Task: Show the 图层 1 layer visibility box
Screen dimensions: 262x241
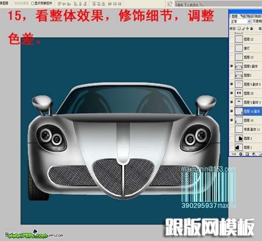Action: point(231,148)
